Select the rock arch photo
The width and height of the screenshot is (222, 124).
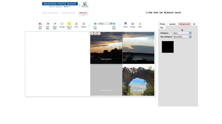138,80
